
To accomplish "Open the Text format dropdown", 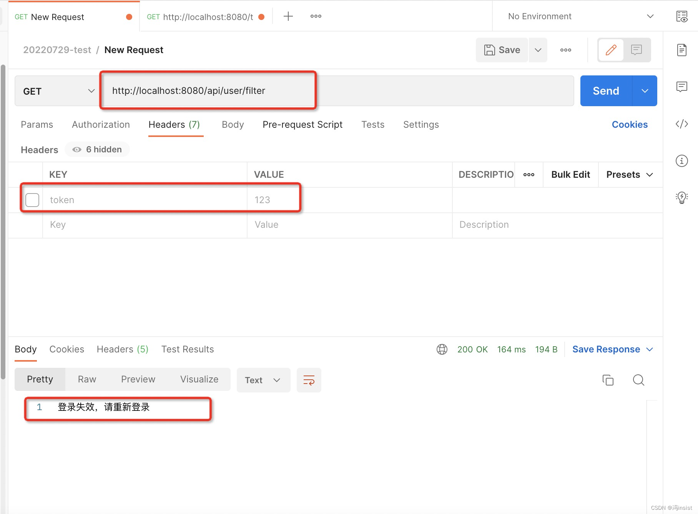I will click(263, 380).
